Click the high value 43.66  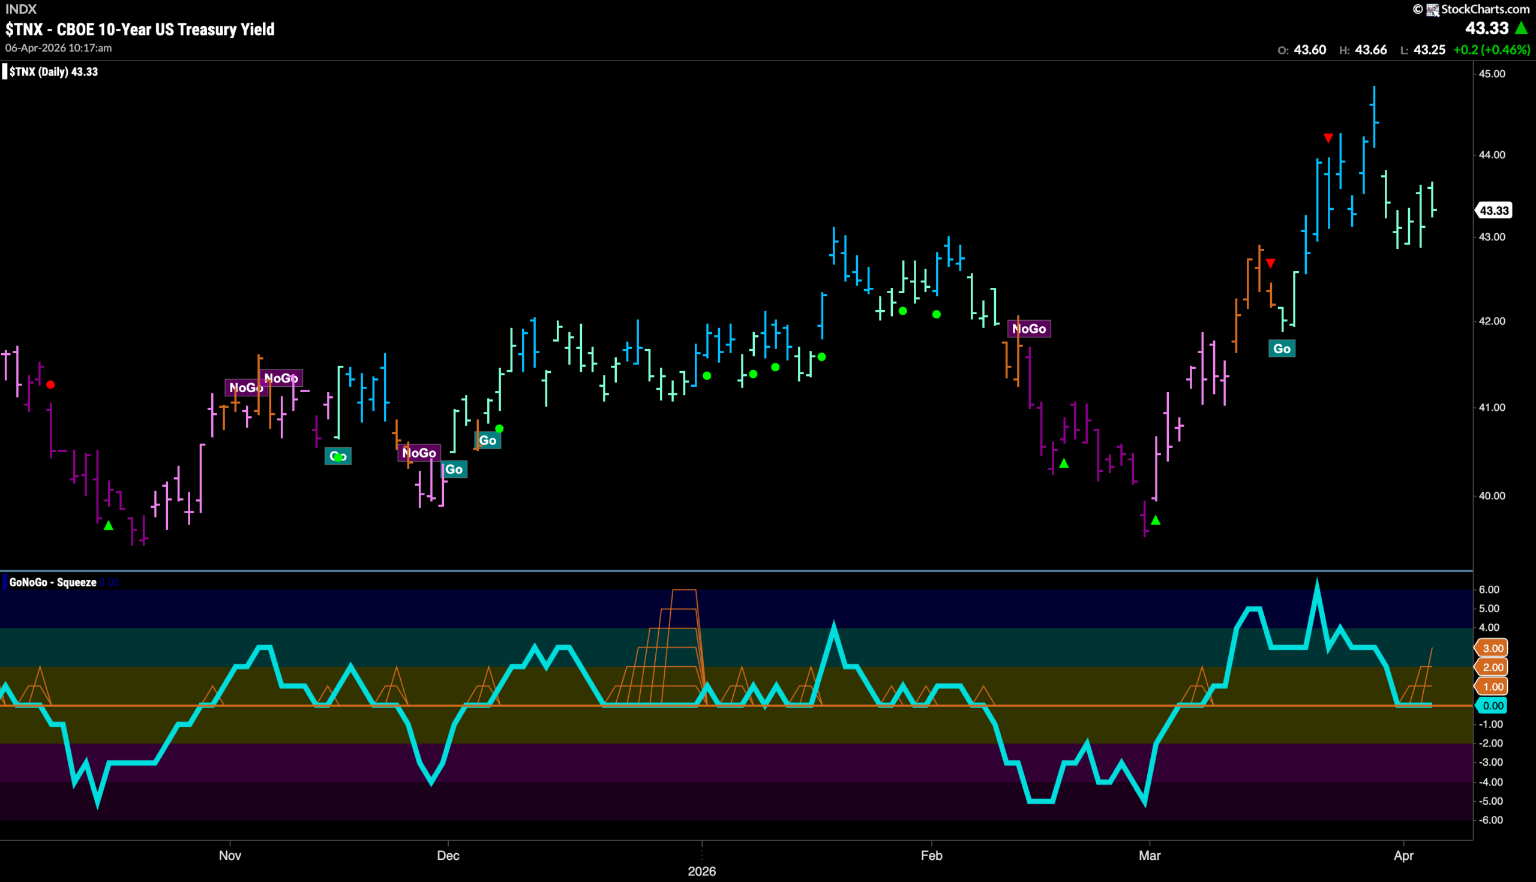[x=1370, y=50]
